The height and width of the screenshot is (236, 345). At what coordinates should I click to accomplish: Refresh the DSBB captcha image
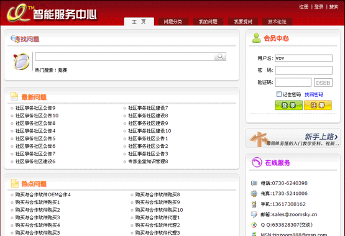[323, 83]
